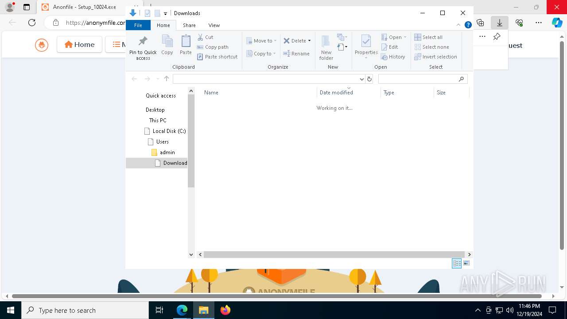
Task: Open the Quick Access Toolbar customize dropdown
Action: (165, 13)
